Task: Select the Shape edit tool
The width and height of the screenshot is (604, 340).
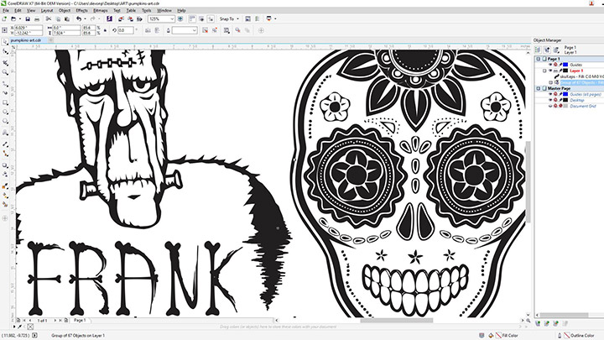Action: click(5, 52)
